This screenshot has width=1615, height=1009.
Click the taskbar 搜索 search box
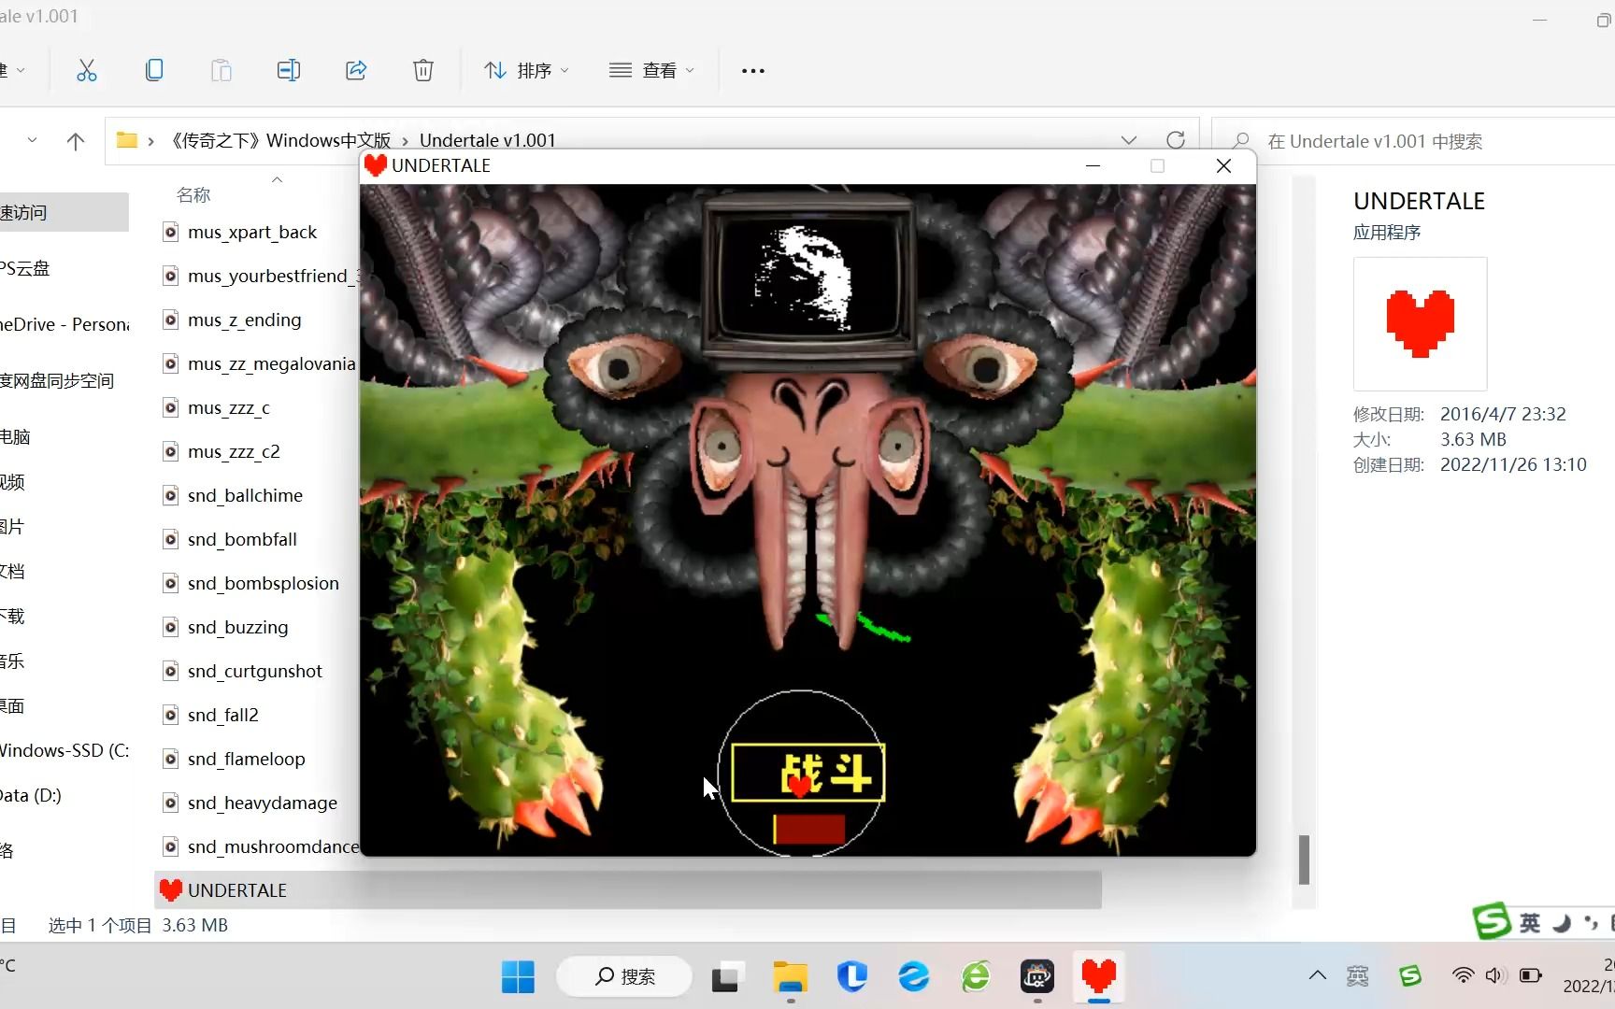624,976
